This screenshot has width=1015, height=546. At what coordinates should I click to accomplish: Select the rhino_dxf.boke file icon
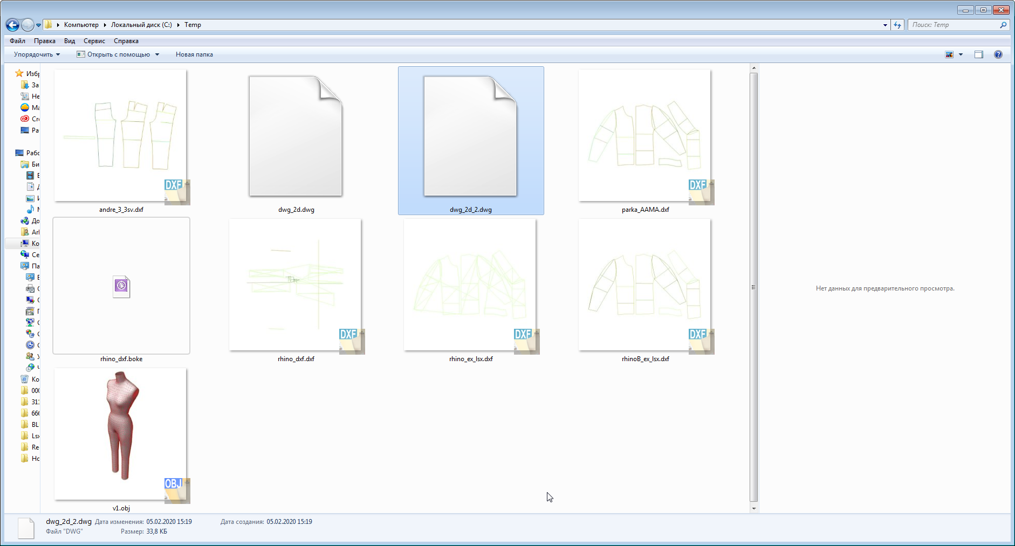(x=121, y=287)
